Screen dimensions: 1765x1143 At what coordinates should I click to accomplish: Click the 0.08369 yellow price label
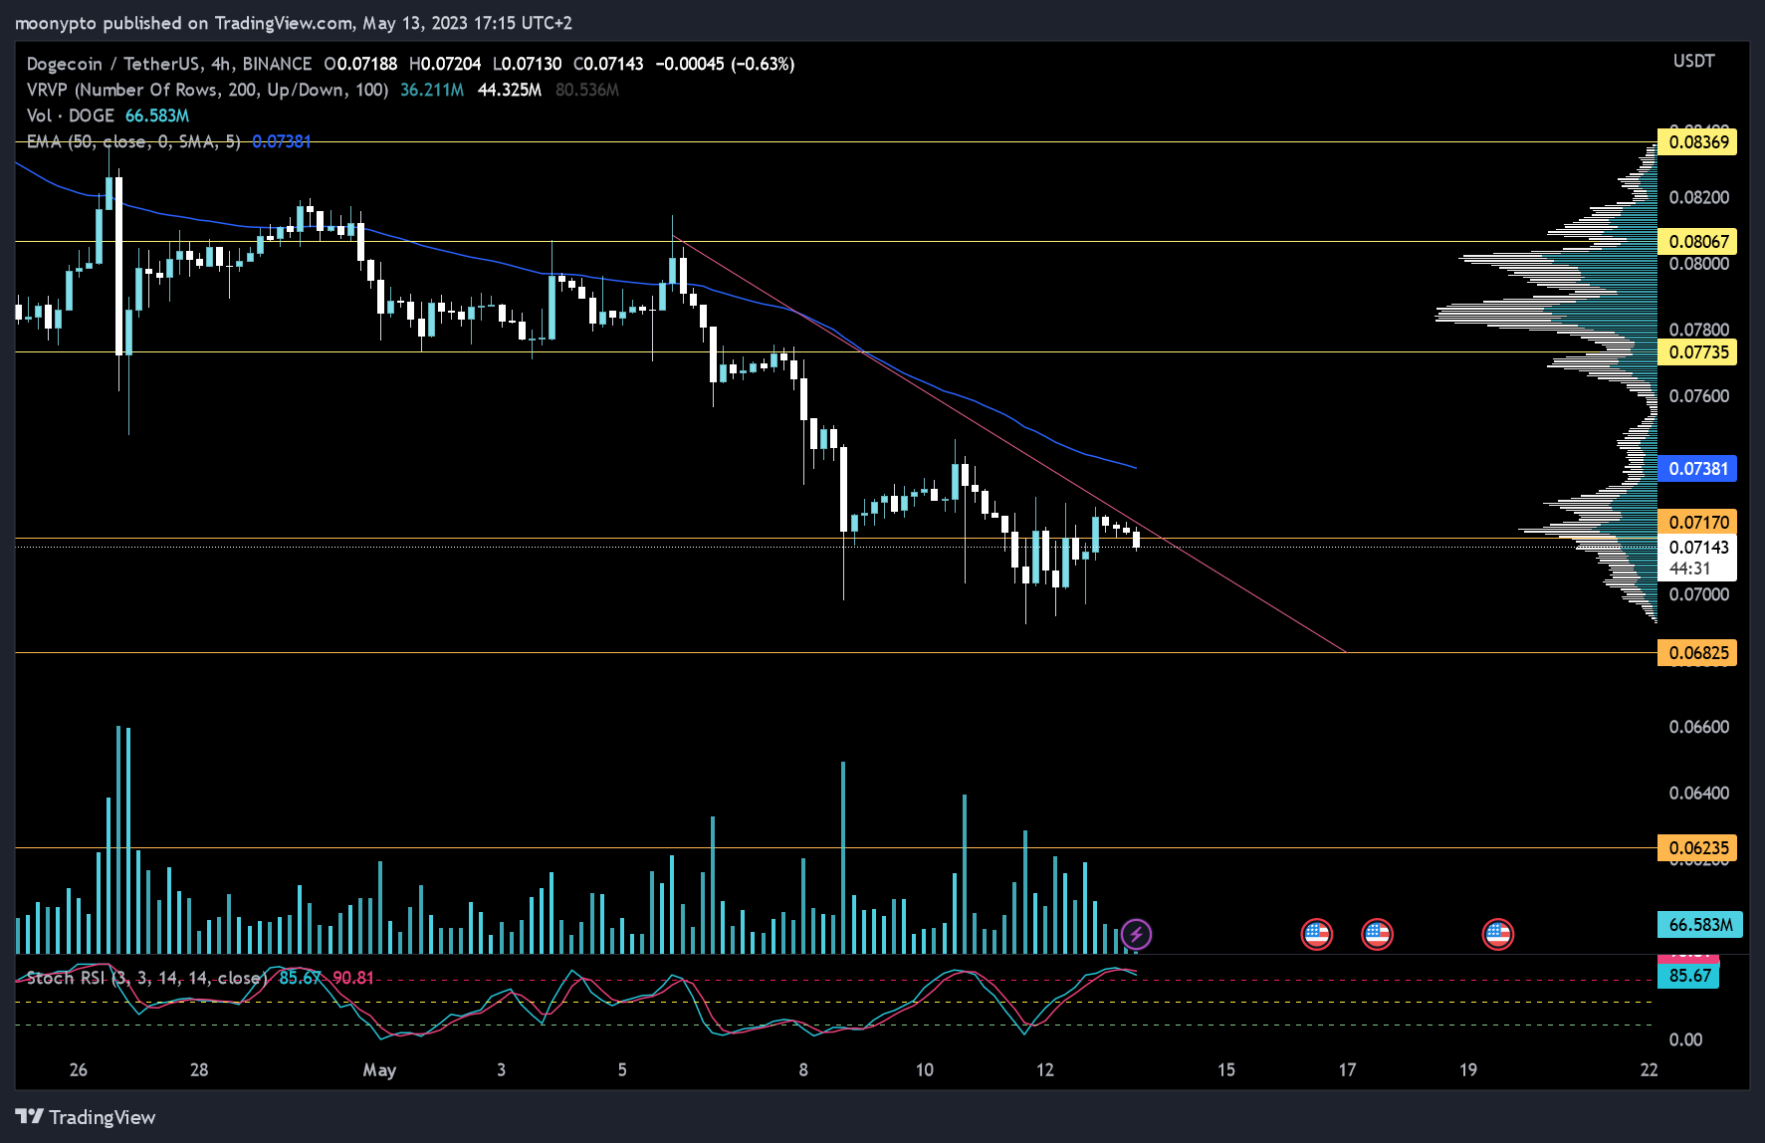click(1697, 141)
